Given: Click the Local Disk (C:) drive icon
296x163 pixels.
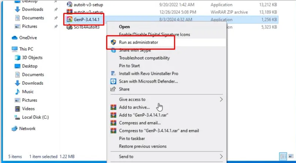Looking at the screenshot, I should [x=18, y=117].
